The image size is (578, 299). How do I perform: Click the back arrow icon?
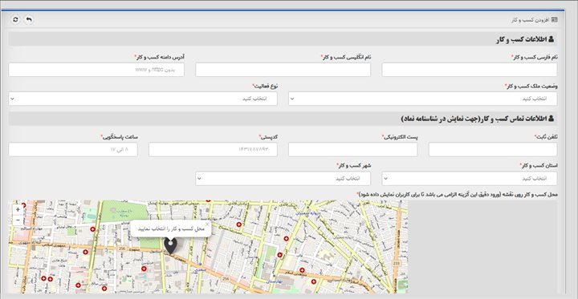pyautogui.click(x=29, y=19)
